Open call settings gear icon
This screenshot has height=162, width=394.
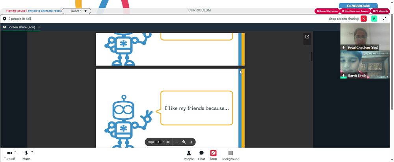point(4,19)
